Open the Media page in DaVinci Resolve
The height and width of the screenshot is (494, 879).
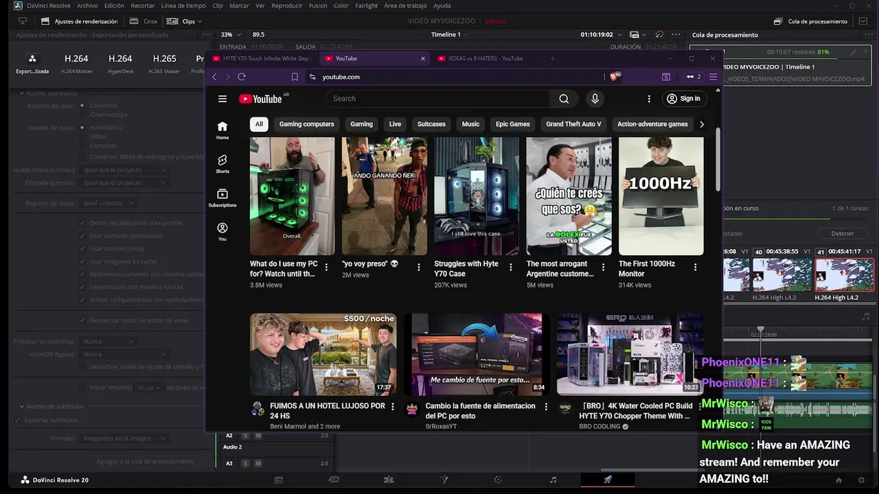click(x=278, y=480)
